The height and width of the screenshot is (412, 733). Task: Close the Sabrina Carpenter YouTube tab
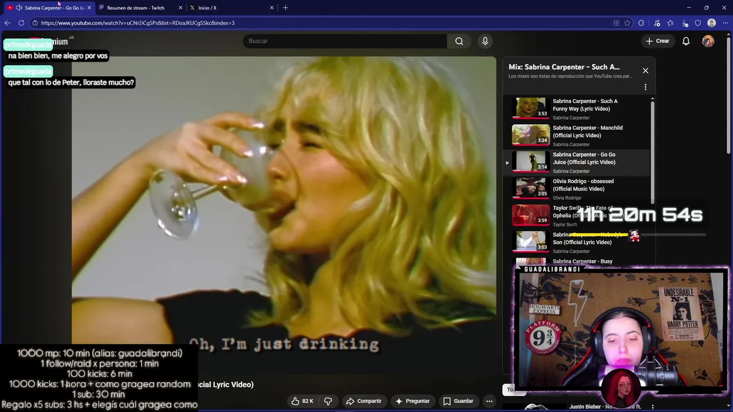[89, 7]
